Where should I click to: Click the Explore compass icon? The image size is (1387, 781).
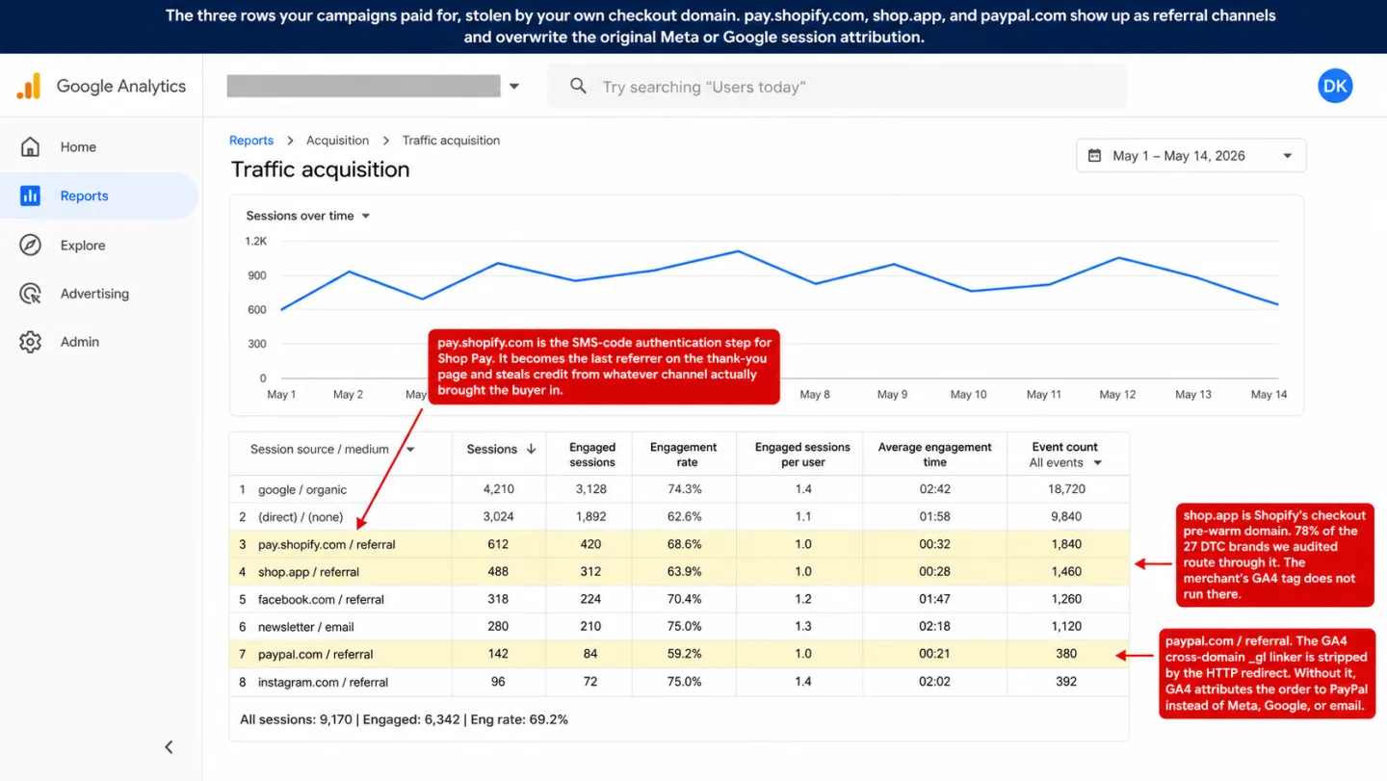(x=30, y=245)
